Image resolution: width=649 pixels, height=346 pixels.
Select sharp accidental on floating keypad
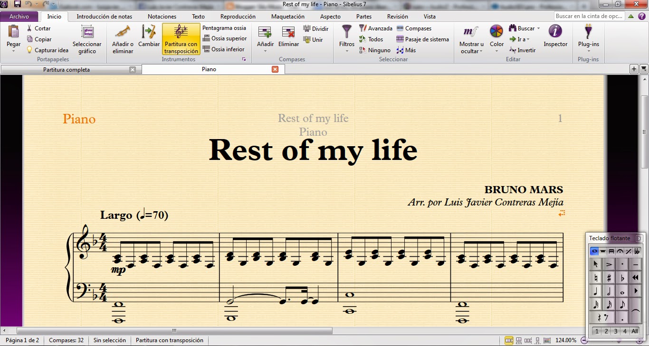pos(609,278)
